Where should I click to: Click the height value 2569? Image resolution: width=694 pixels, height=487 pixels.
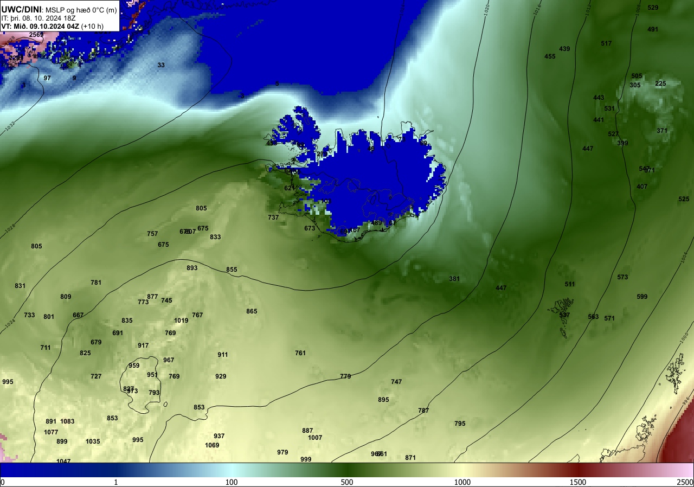pos(36,35)
